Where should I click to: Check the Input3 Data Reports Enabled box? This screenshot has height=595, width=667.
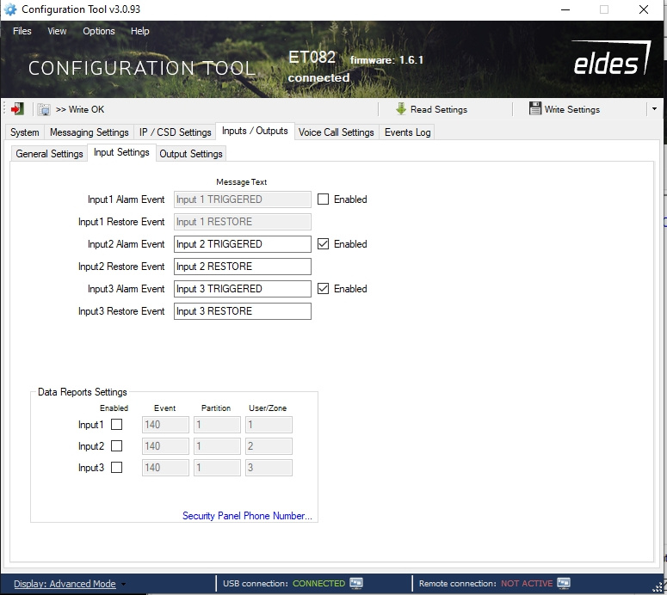click(x=117, y=468)
